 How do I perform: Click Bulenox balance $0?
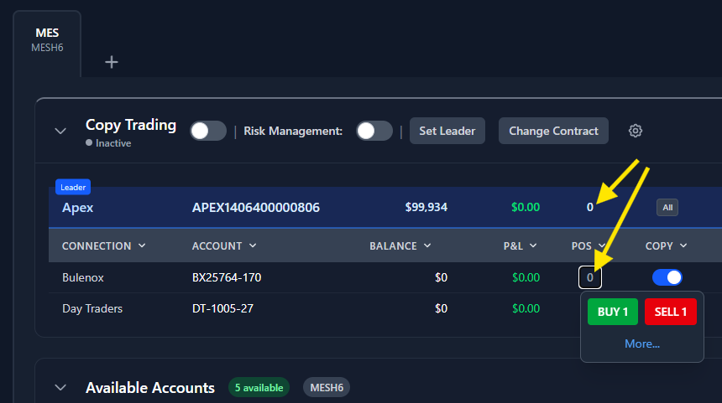[x=441, y=277]
